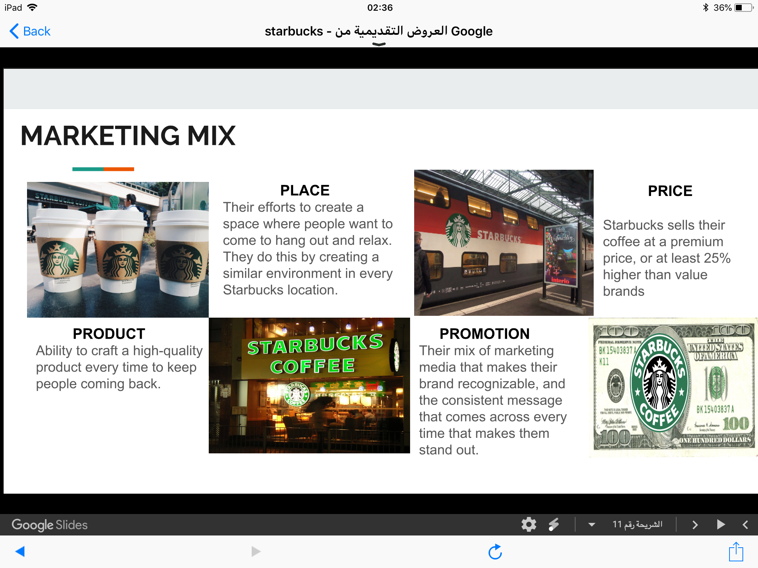Select the PROMOTION heading
The image size is (758, 568).
click(x=484, y=334)
